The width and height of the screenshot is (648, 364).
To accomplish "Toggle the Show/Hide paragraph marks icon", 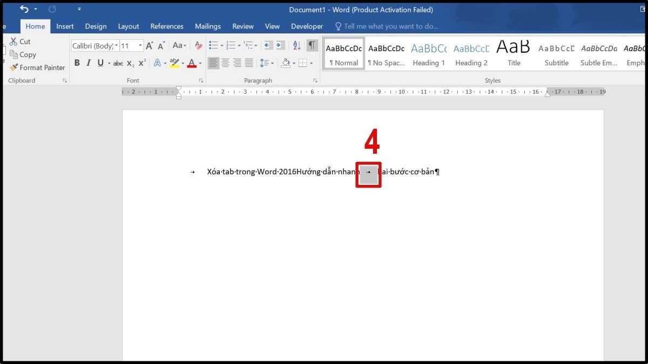I will coord(312,45).
